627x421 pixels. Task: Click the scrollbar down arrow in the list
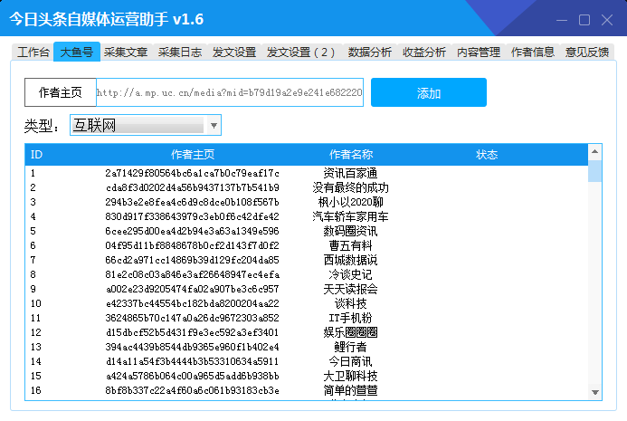pos(594,391)
